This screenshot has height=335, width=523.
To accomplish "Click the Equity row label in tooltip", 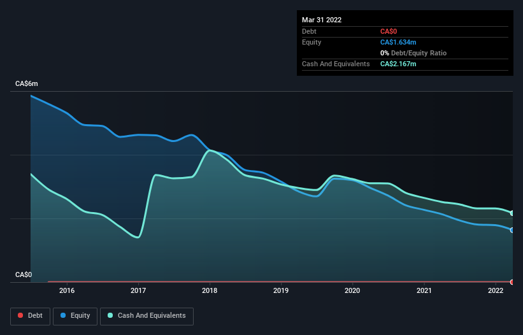I will (x=312, y=42).
